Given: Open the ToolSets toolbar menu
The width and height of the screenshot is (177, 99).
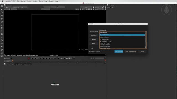Looking at the screenshot, I should tap(2, 50).
